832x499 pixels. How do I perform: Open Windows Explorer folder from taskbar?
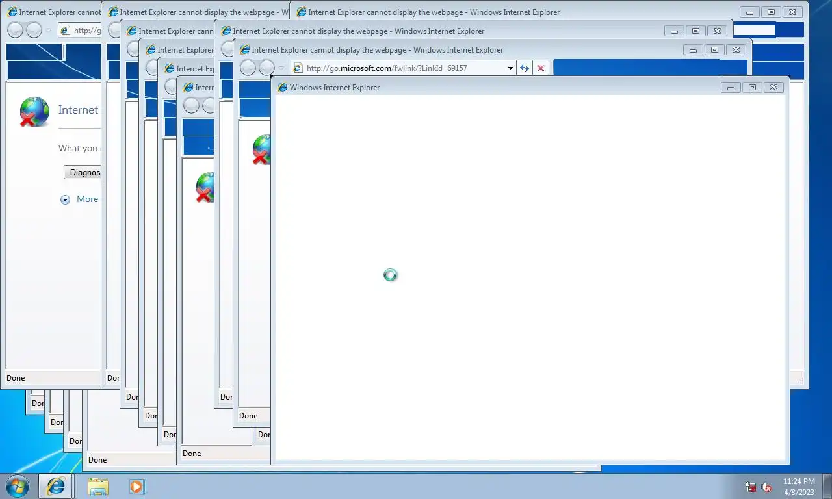coord(98,486)
